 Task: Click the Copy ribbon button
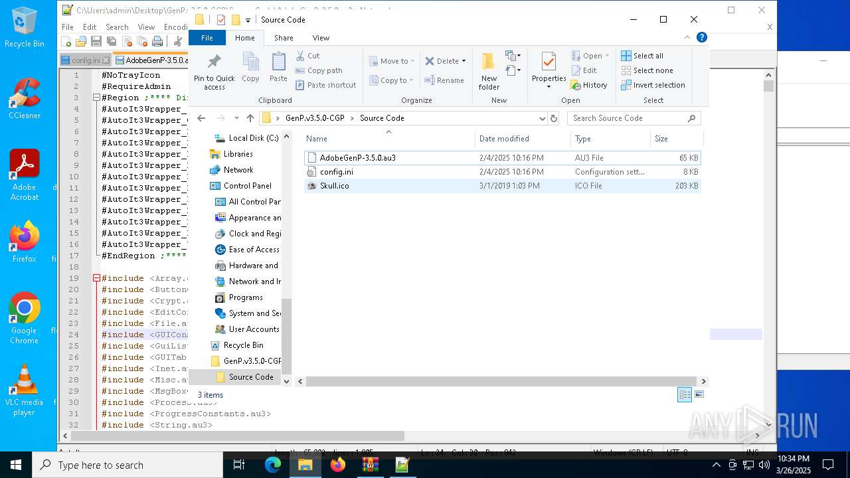coord(250,68)
